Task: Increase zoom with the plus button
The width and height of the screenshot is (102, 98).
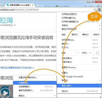Action: (x=90, y=53)
